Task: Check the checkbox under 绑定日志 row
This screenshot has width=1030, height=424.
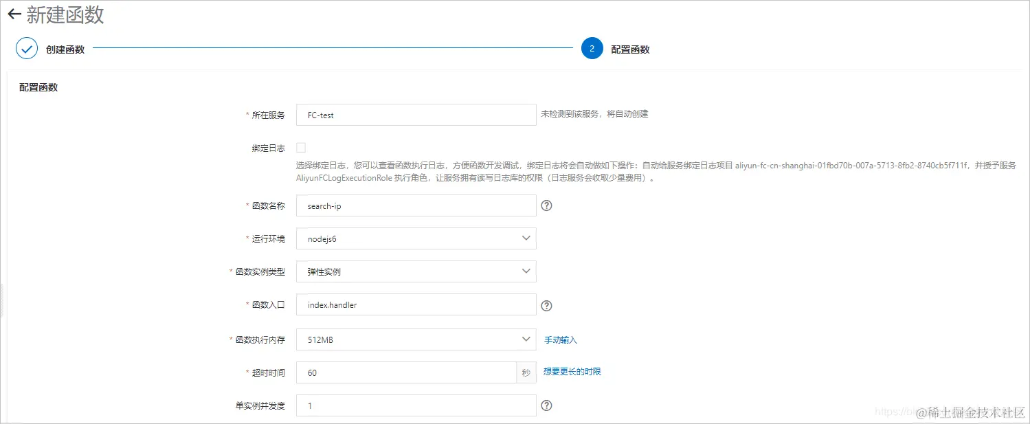Action: click(300, 147)
